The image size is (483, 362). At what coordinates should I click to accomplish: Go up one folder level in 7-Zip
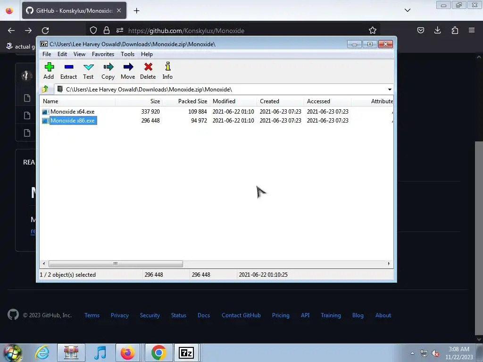[45, 89]
